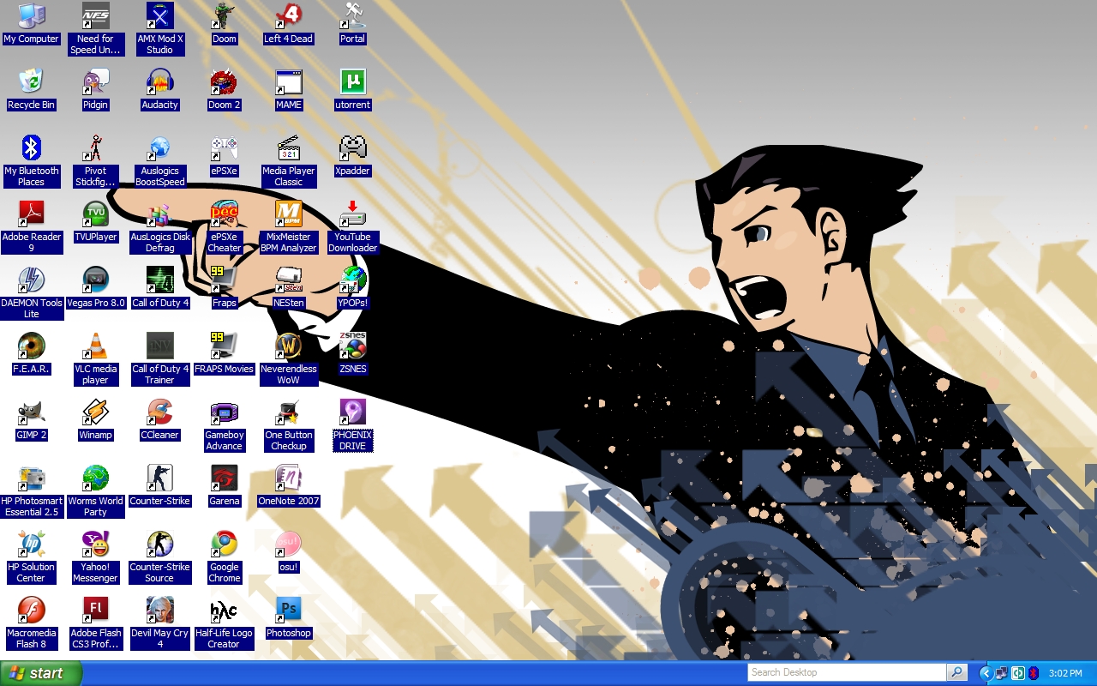This screenshot has height=686, width=1097.
Task: Select the OneNote 2007 icon
Action: [289, 478]
